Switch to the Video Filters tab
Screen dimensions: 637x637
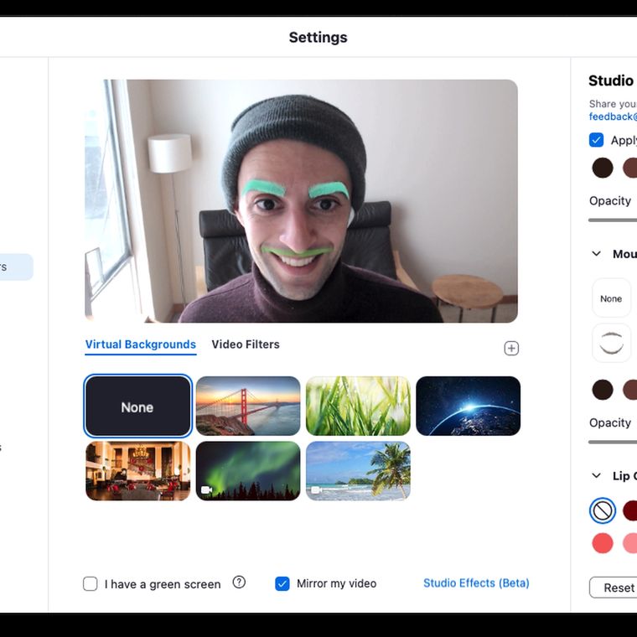tap(246, 344)
